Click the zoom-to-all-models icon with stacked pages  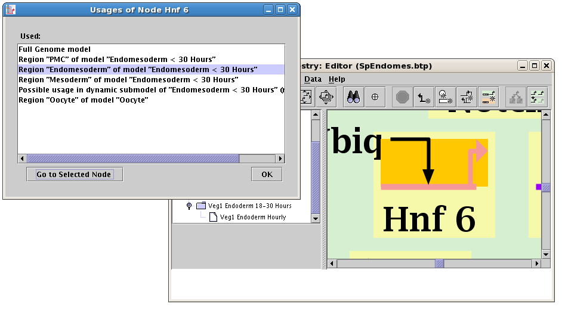[326, 97]
